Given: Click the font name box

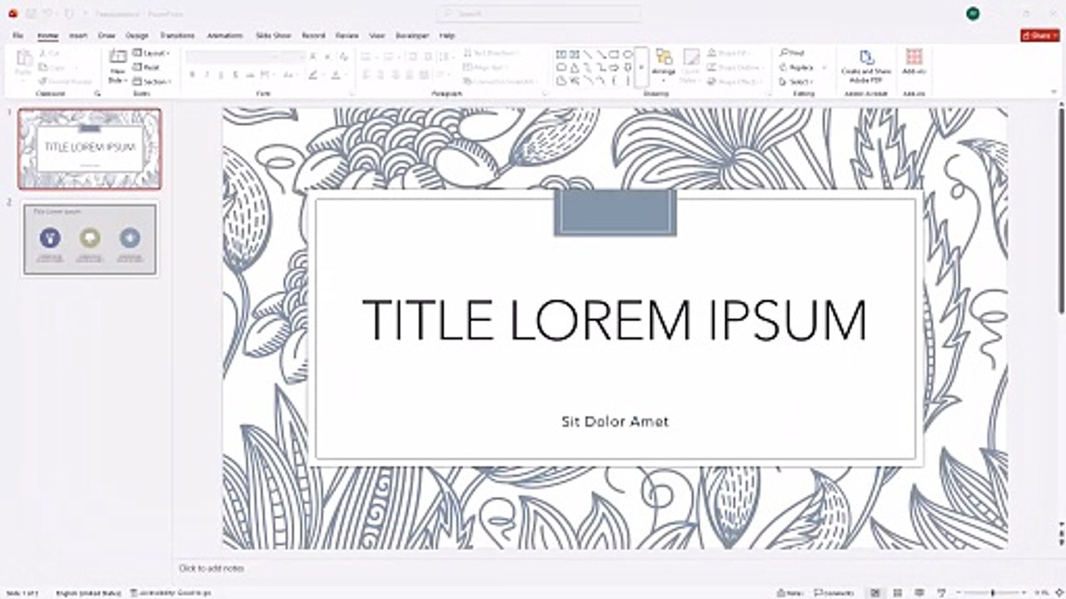Looking at the screenshot, I should [x=232, y=57].
